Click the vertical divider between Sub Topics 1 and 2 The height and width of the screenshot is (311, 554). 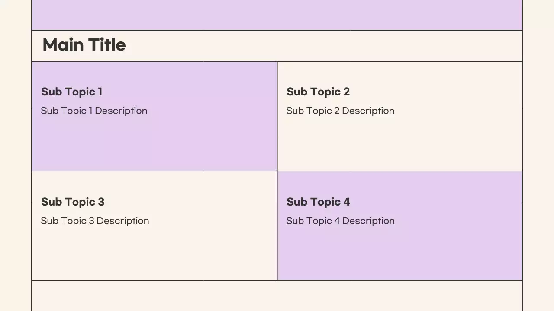pos(277,116)
